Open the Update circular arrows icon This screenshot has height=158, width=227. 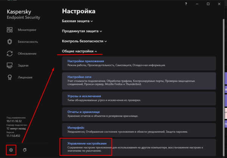(11, 54)
